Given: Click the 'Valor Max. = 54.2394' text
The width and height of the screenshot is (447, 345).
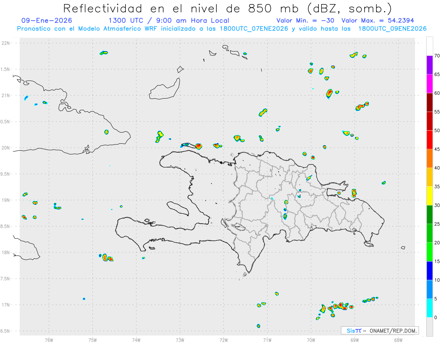Looking at the screenshot, I should click(x=377, y=20).
